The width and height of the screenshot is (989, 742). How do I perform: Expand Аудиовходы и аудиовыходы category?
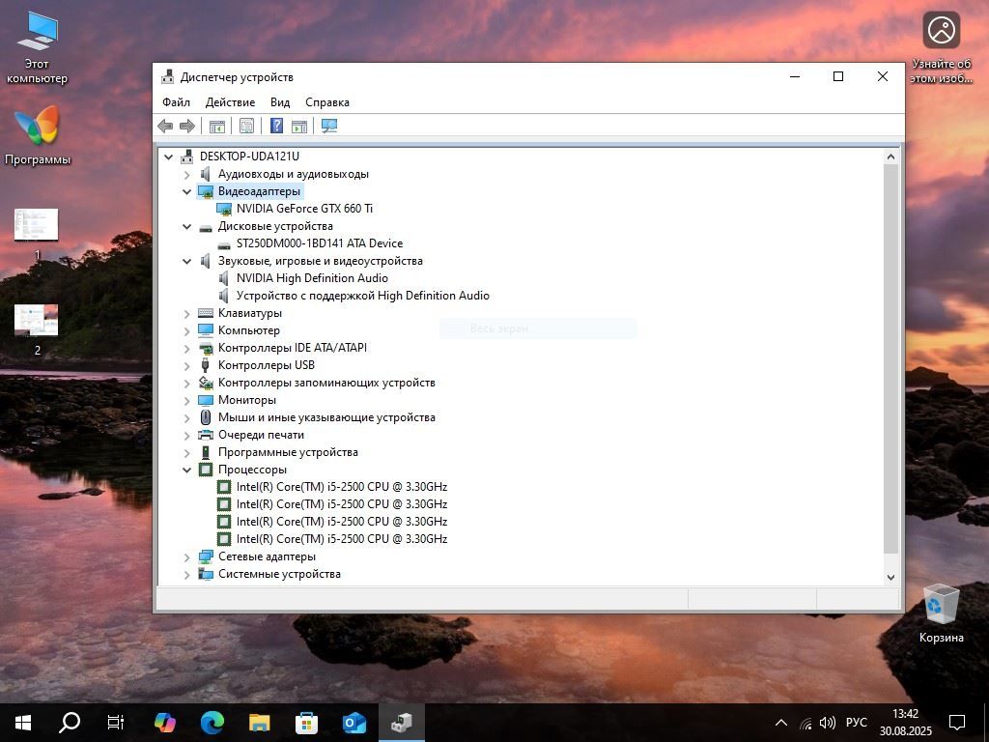click(186, 174)
